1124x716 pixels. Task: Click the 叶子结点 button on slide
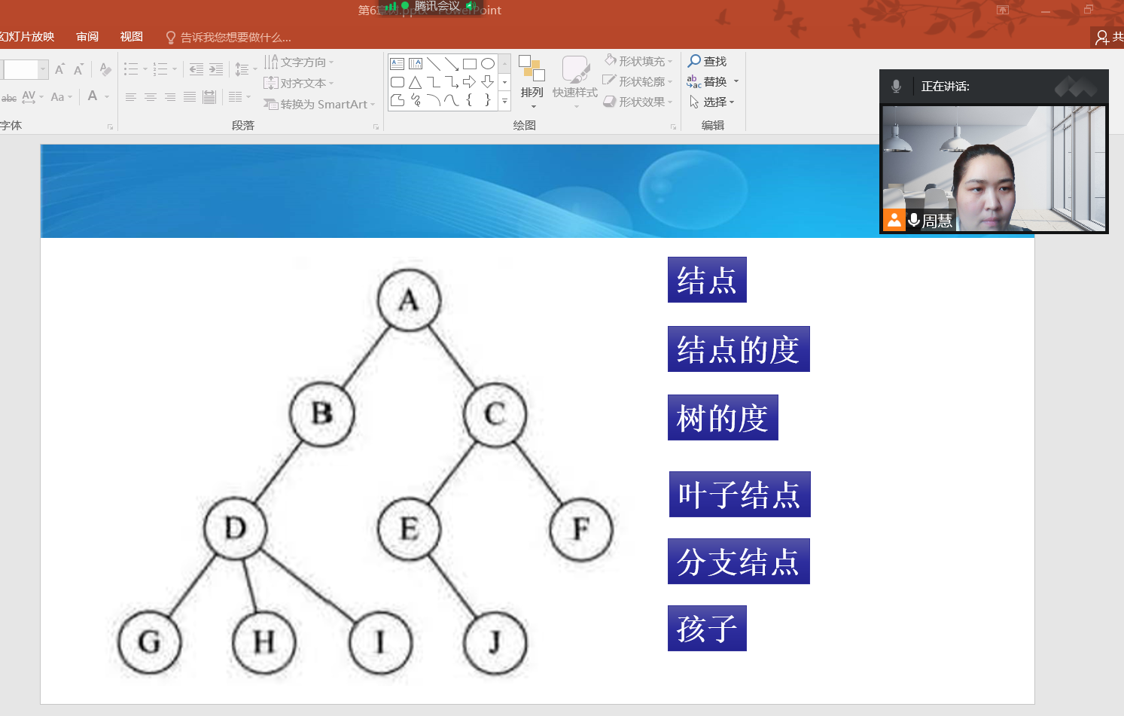click(739, 495)
